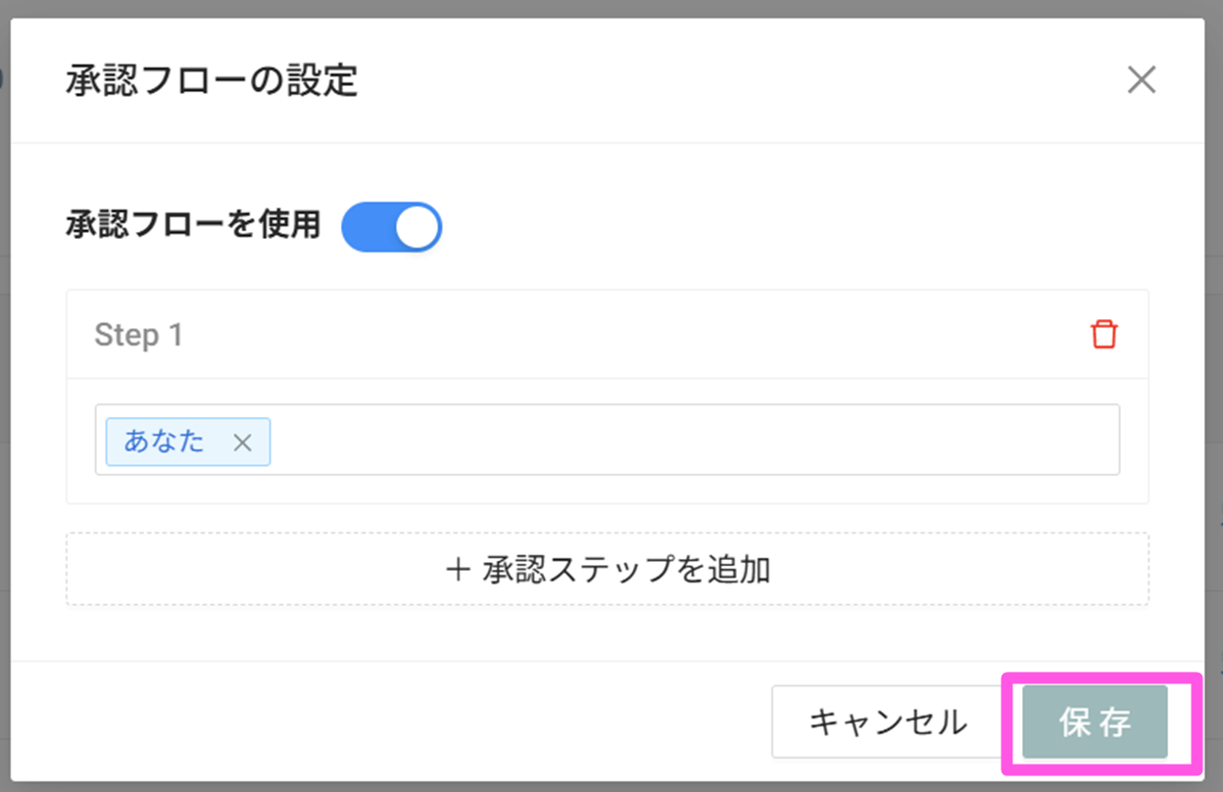The image size is (1223, 792).
Task: Click the dashed border of the add-step area
Action: (608, 534)
